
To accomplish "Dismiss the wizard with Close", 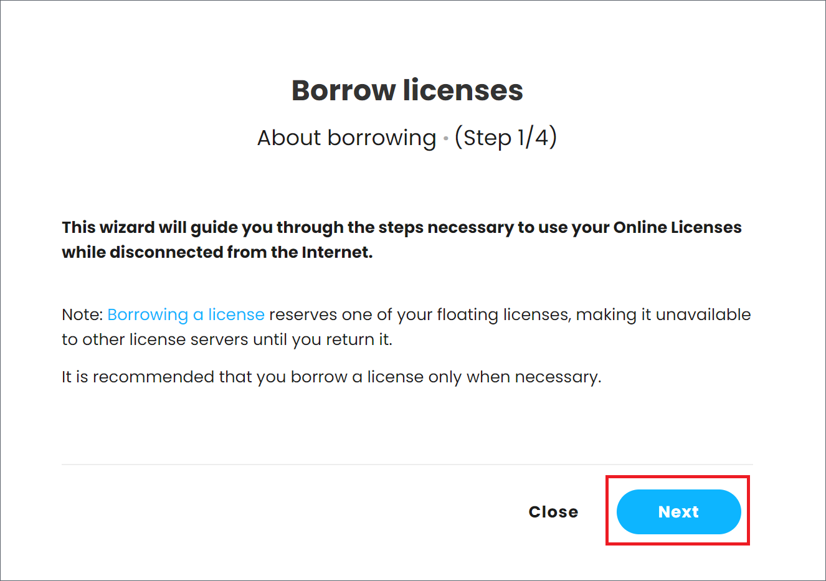I will pyautogui.click(x=553, y=512).
